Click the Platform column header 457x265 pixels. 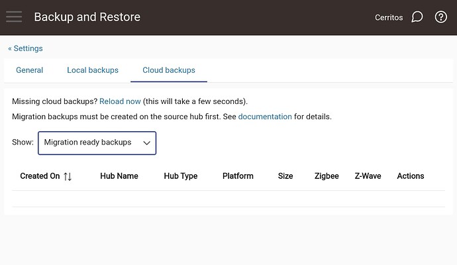point(238,176)
